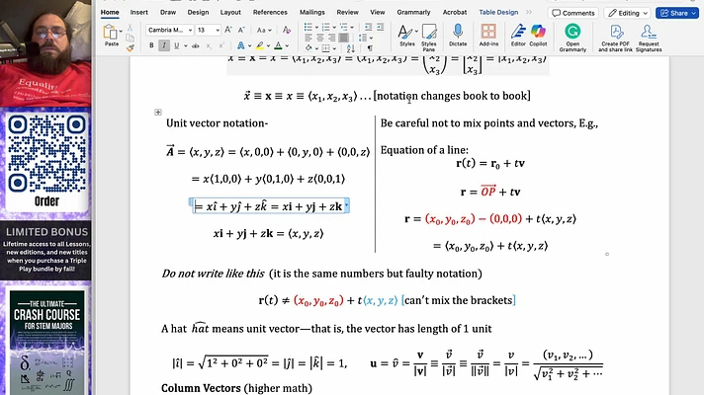Viewport: 704px width, 395px height.
Task: Open the Review tab
Action: 347,12
